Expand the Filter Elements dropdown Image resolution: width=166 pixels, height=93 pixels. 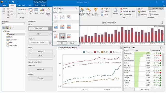99,15
